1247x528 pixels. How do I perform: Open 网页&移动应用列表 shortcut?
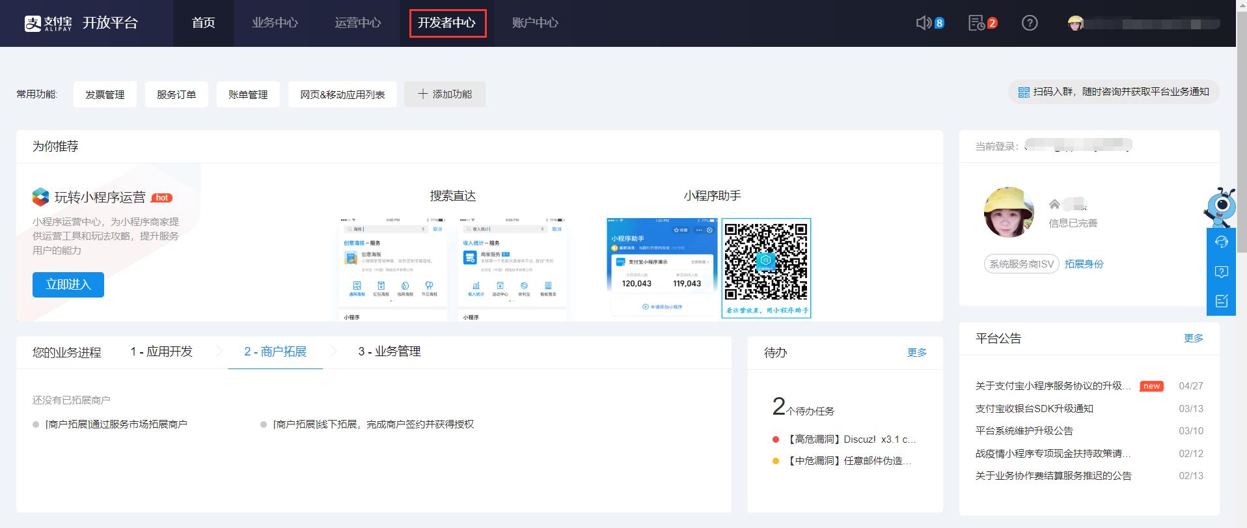click(x=342, y=94)
